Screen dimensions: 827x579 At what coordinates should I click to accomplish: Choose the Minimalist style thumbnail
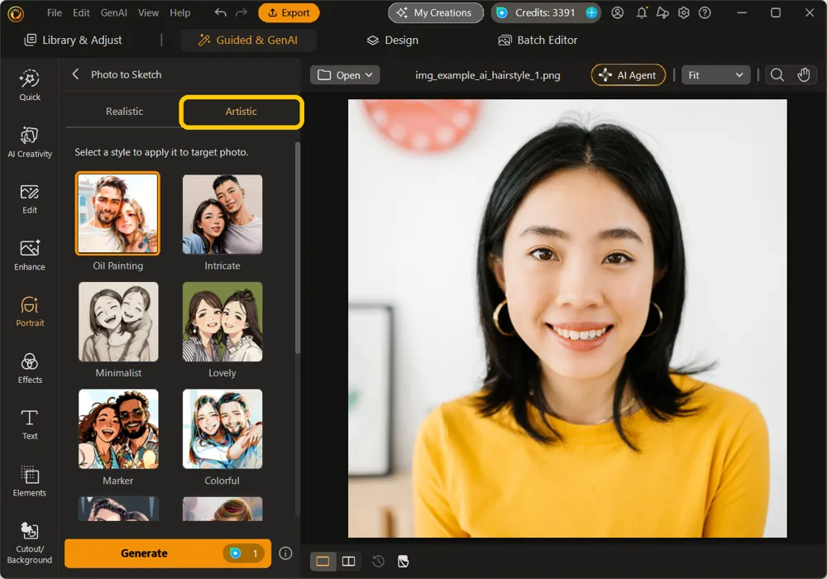point(118,322)
